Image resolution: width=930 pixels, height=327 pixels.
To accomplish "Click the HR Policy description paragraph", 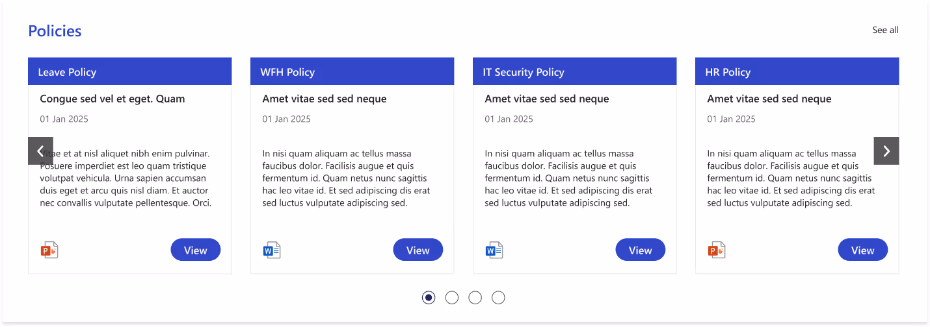I will (791, 178).
